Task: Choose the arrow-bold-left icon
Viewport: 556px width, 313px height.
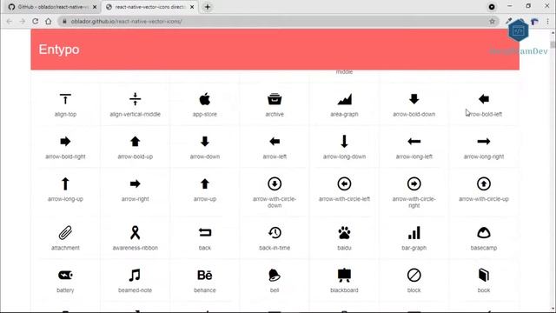Action: (x=484, y=99)
